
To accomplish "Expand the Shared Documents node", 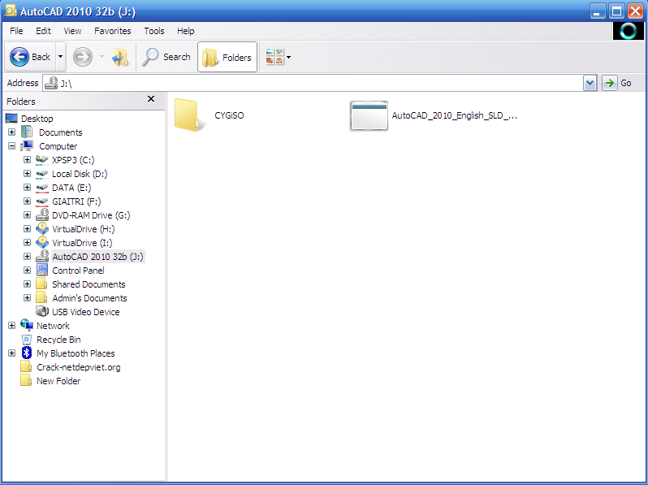I will (x=27, y=284).
